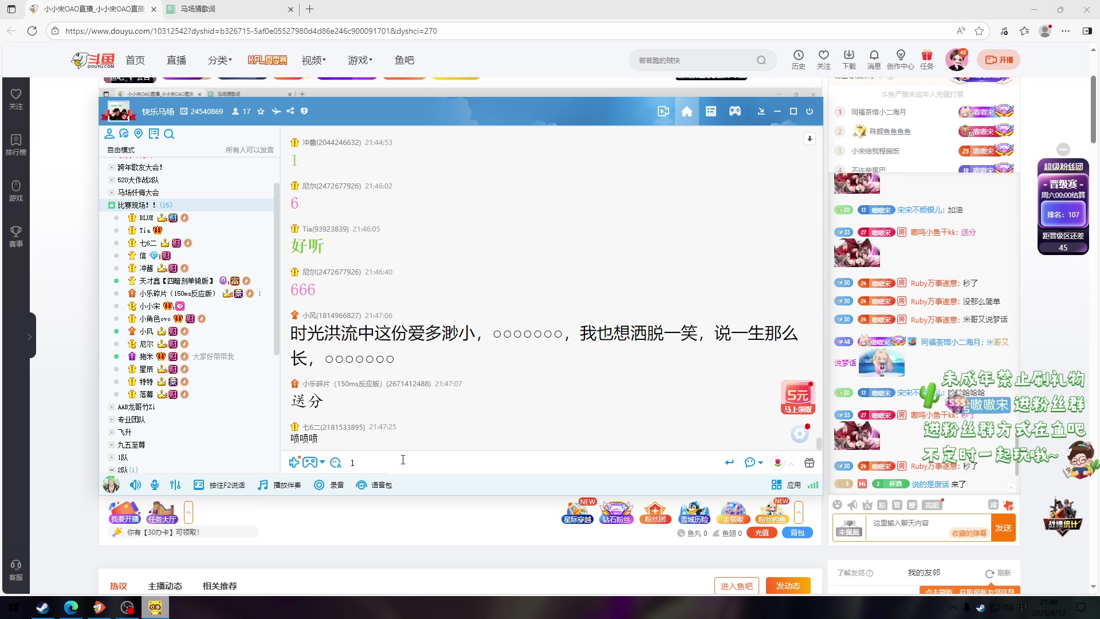The height and width of the screenshot is (619, 1100).
Task: Expand the arrow beside 粉丝钓鱼 icon
Action: [799, 512]
